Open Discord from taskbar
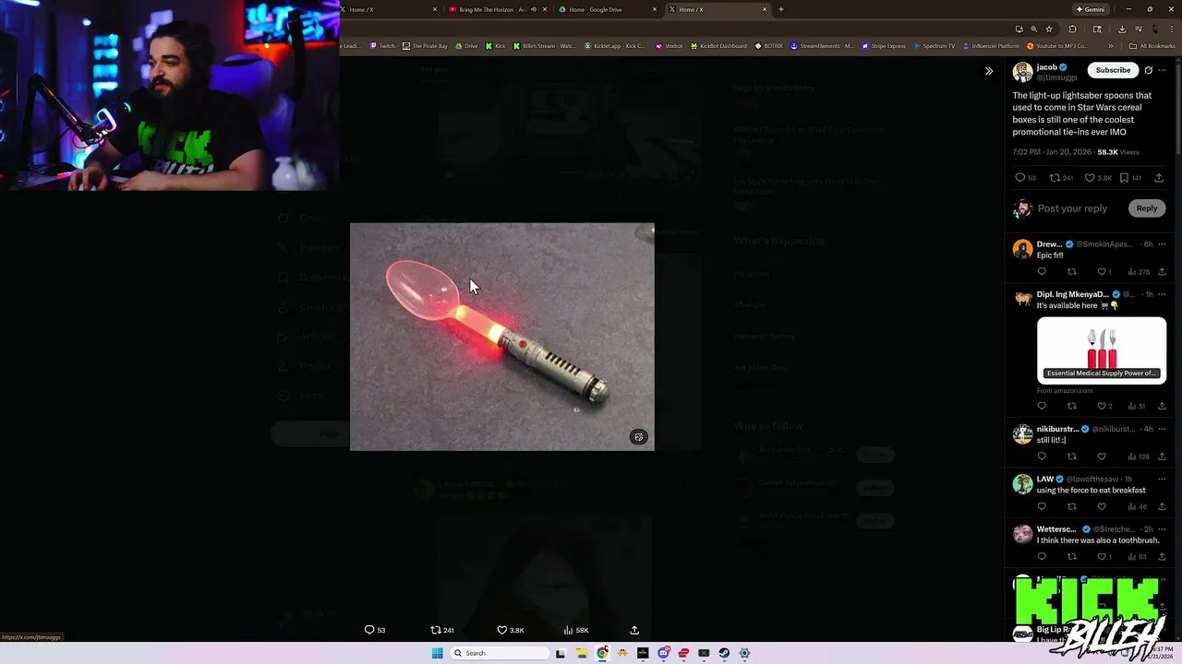This screenshot has height=664, width=1182. 663,653
